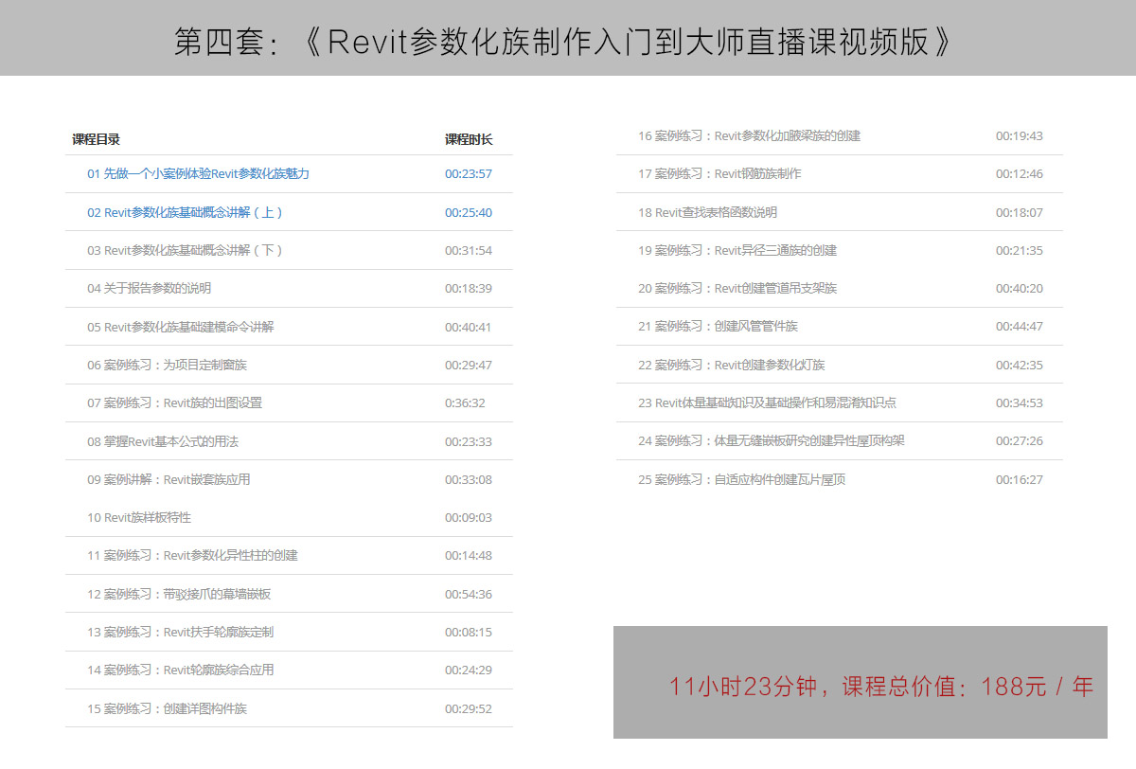Open lesson 12 带驳接爪的幕墙嵌板
The height and width of the screenshot is (769, 1136).
pyautogui.click(x=179, y=595)
